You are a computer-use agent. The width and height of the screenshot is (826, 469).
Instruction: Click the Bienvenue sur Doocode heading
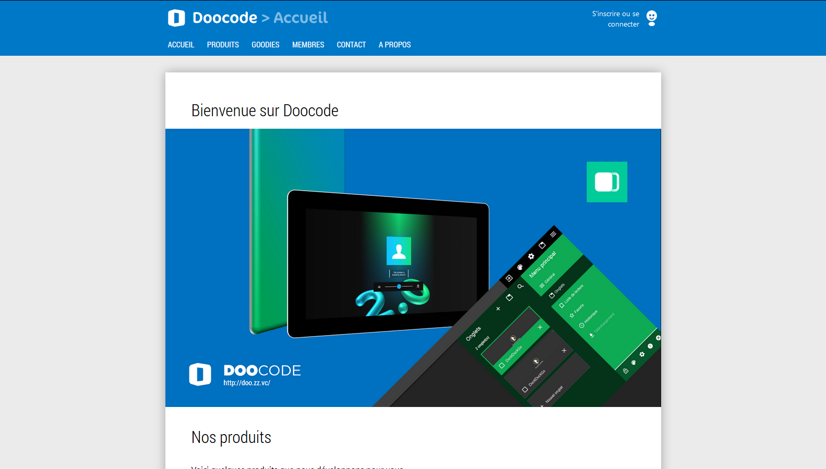265,110
